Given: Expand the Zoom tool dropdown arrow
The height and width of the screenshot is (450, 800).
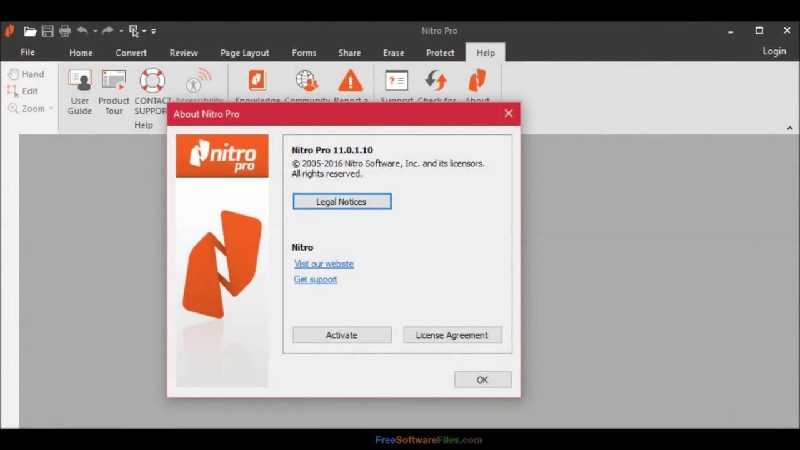Looking at the screenshot, I should pyautogui.click(x=51, y=108).
